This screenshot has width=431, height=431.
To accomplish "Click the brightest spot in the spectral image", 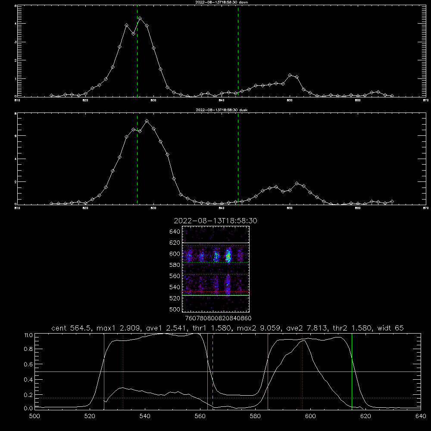I will coord(228,257).
